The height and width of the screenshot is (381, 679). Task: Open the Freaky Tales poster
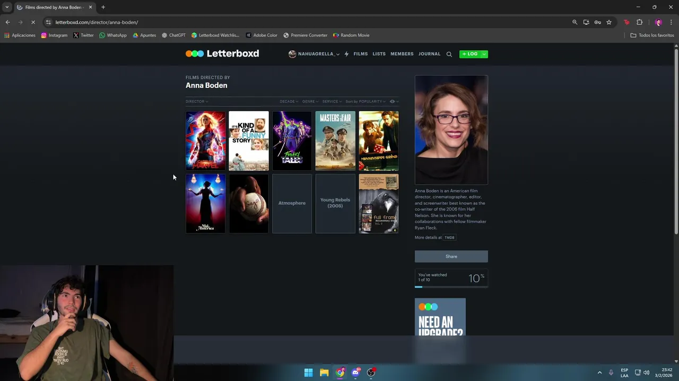[x=292, y=141]
